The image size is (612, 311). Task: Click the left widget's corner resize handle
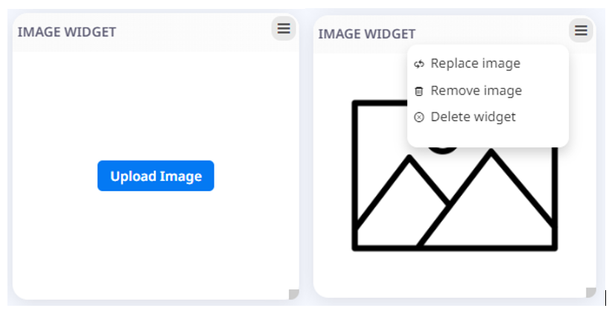[294, 294]
